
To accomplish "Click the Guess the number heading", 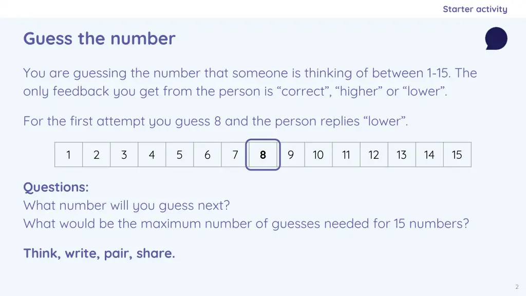I will point(99,38).
